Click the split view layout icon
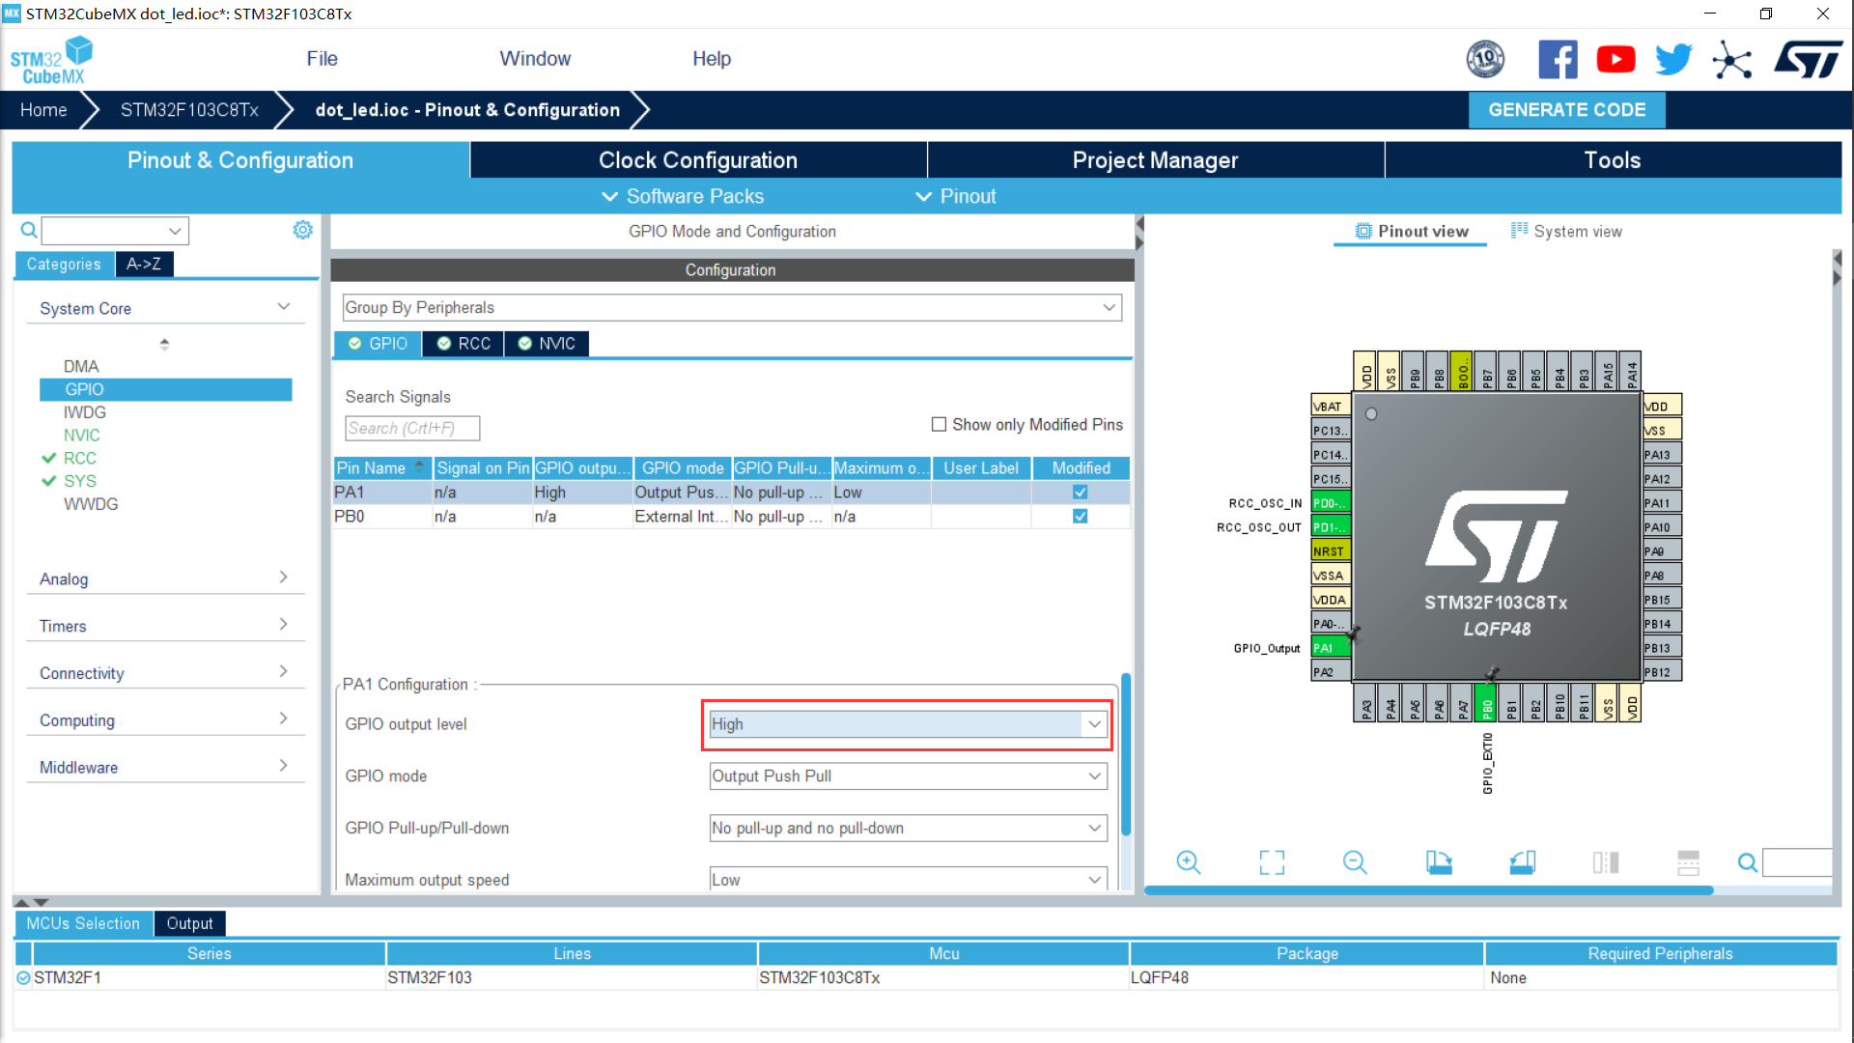1854x1043 pixels. tap(1606, 862)
